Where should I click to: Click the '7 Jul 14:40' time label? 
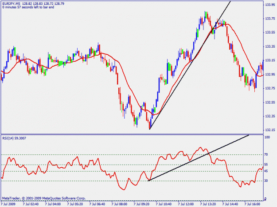[230, 204]
